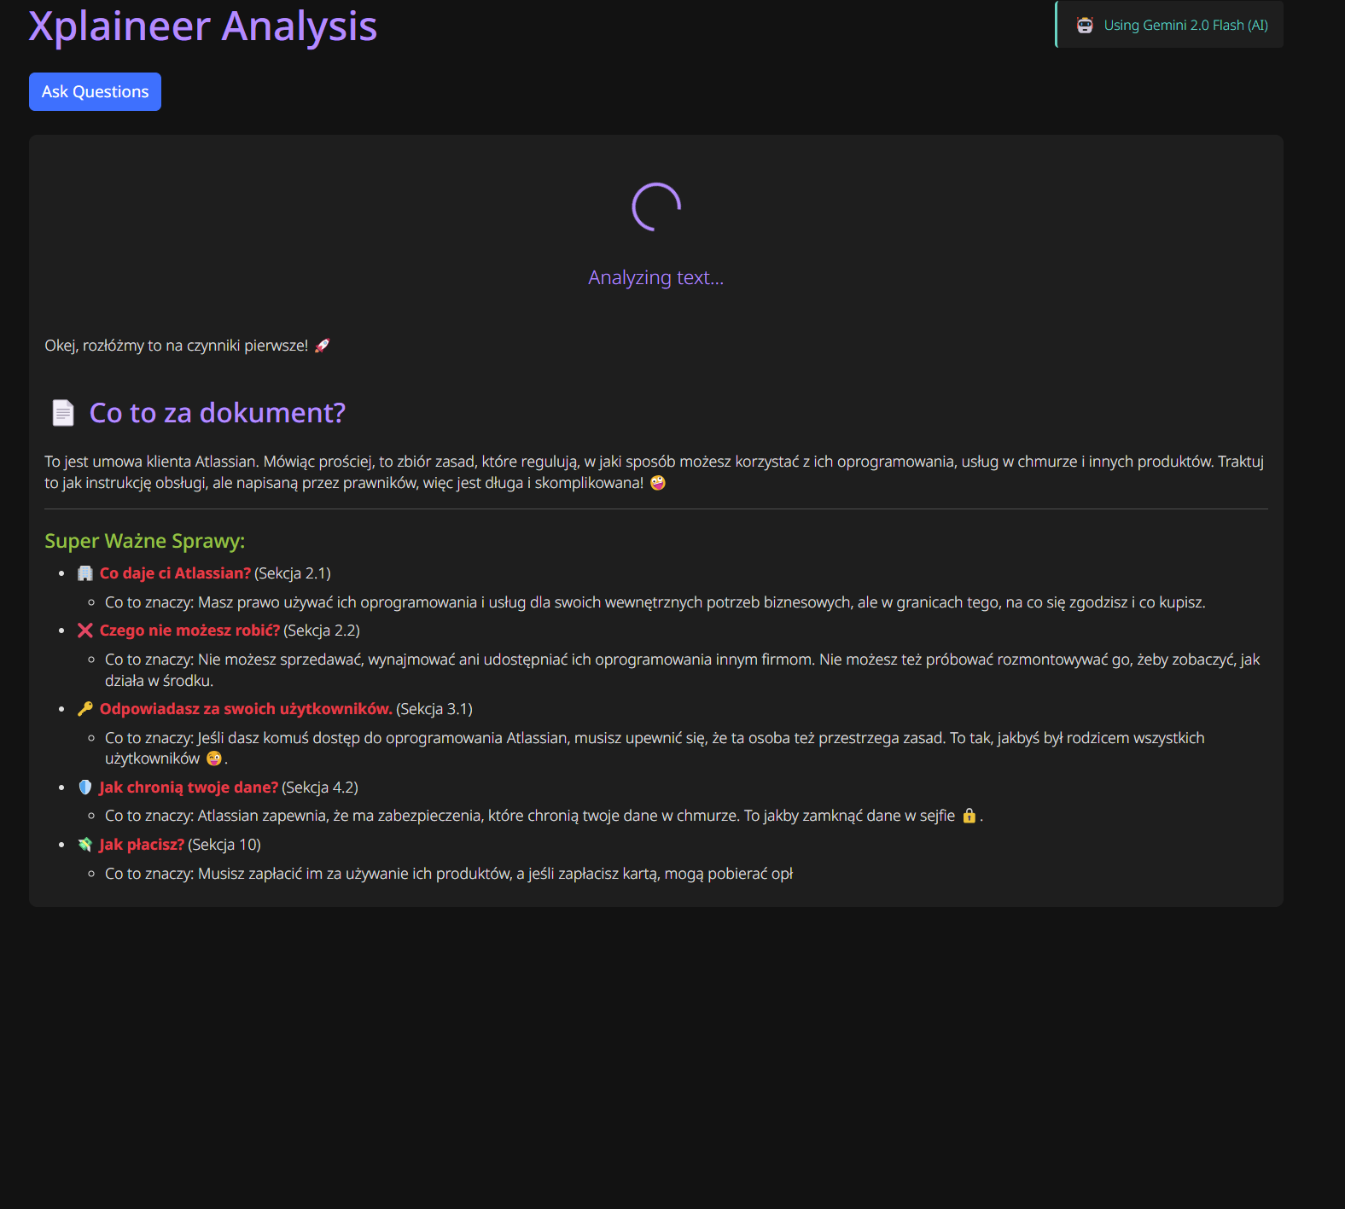Click the money icon beside Jak płacisz
Viewport: 1345px width, 1209px height.
[85, 845]
